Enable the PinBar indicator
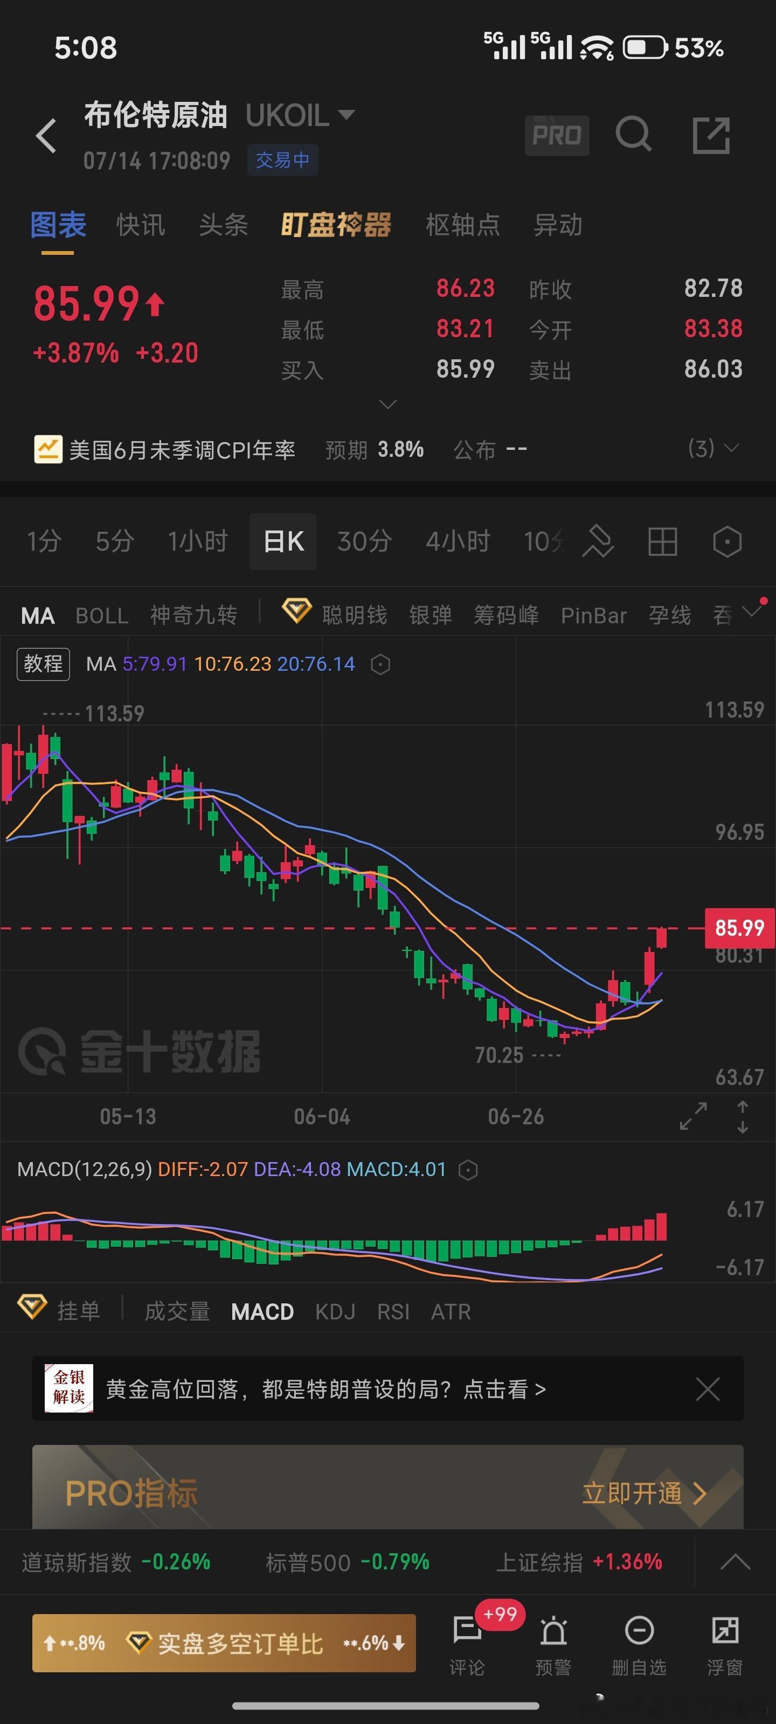776x1724 pixels. click(594, 616)
